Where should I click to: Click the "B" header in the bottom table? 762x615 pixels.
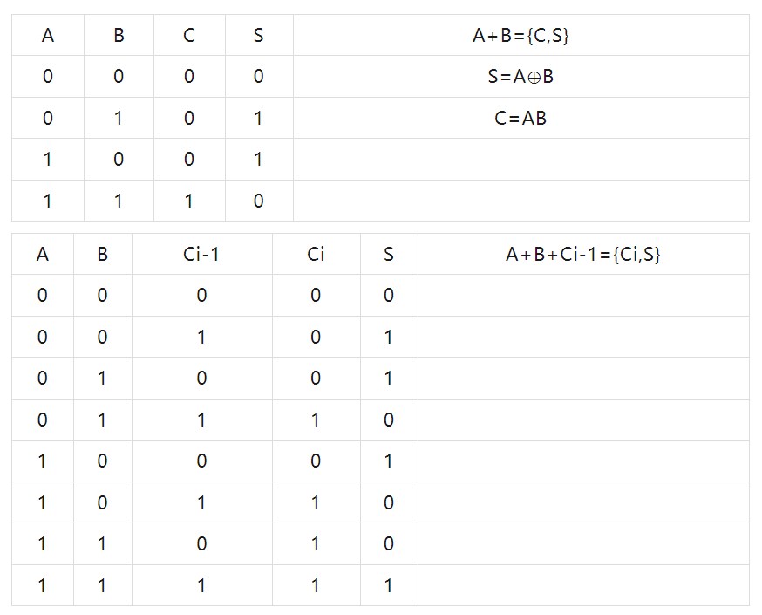(x=102, y=254)
